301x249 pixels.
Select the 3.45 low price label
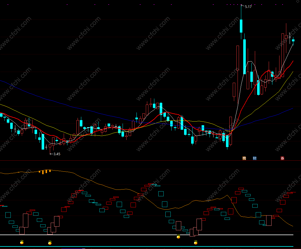[57, 154]
